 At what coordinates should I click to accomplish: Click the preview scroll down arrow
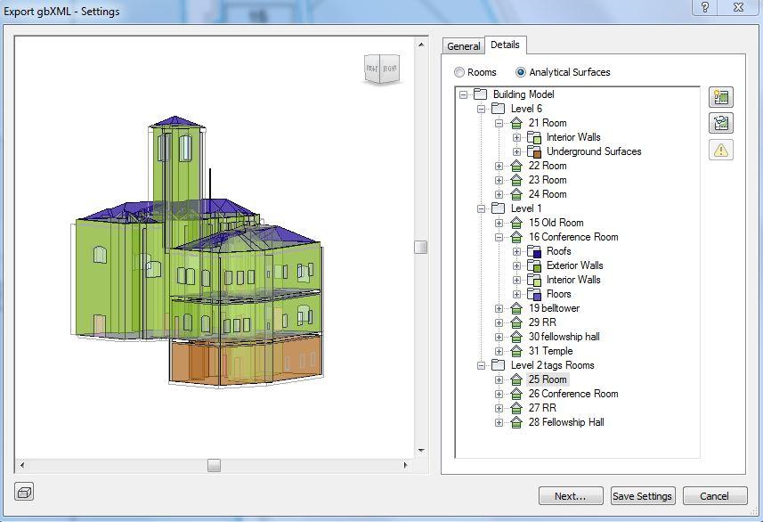421,451
